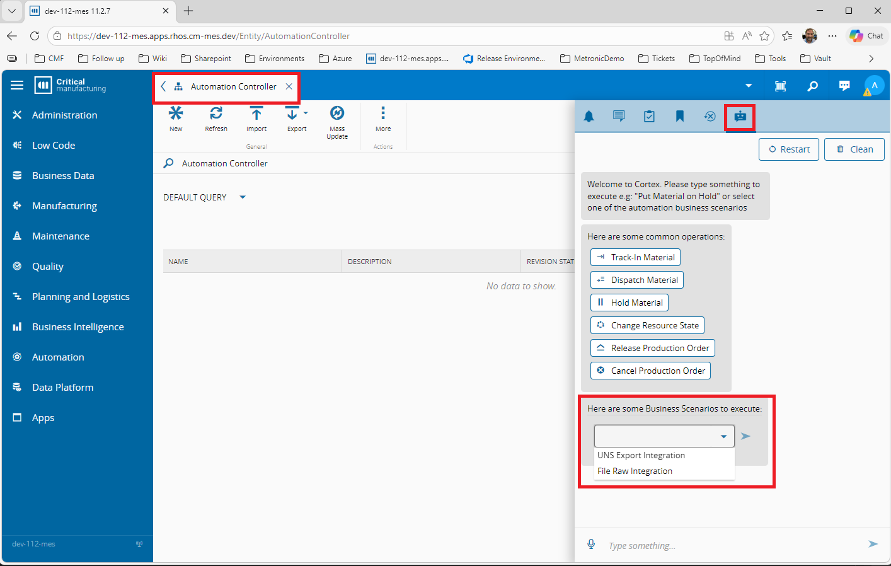Open the bookmarks panel icon
This screenshot has width=891, height=566.
click(680, 117)
